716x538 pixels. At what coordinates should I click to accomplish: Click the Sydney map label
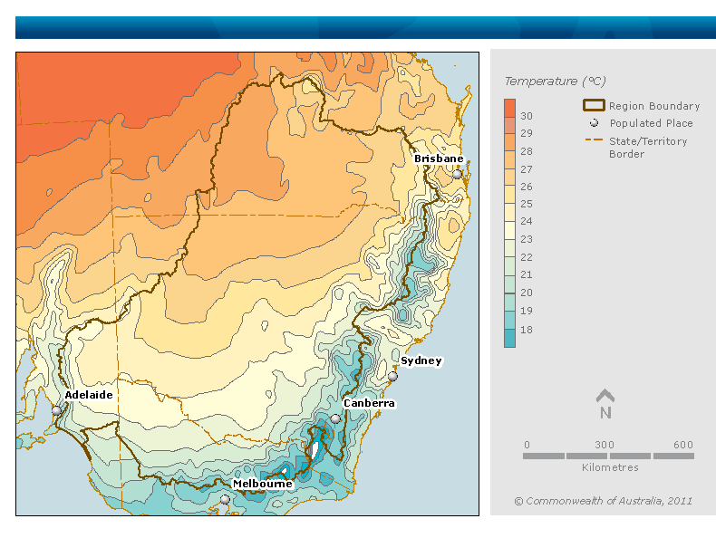(421, 361)
